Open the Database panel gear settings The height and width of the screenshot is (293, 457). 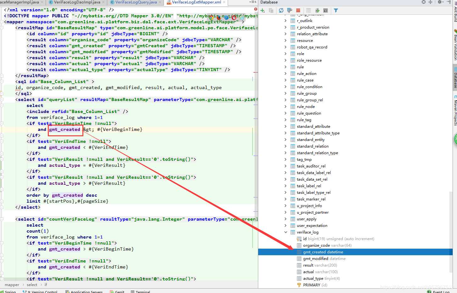440,2
